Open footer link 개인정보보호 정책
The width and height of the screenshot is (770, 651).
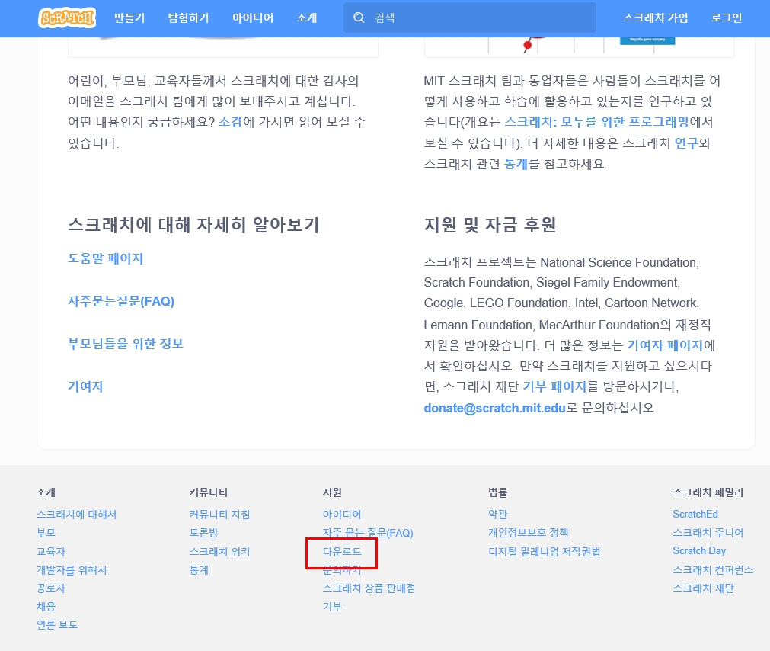tap(529, 533)
